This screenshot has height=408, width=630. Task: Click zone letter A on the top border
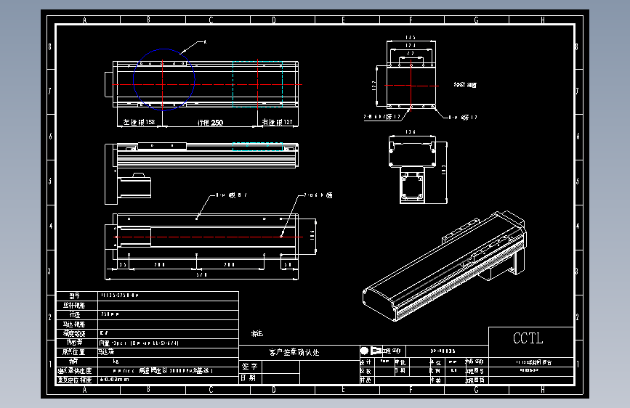point(84,20)
